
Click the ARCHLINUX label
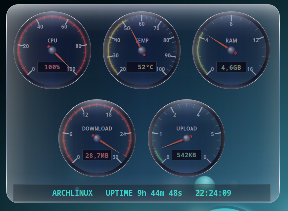tap(72, 193)
